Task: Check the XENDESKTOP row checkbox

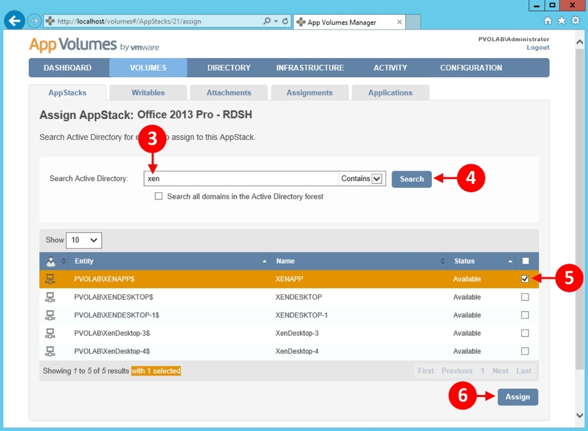Action: point(525,297)
